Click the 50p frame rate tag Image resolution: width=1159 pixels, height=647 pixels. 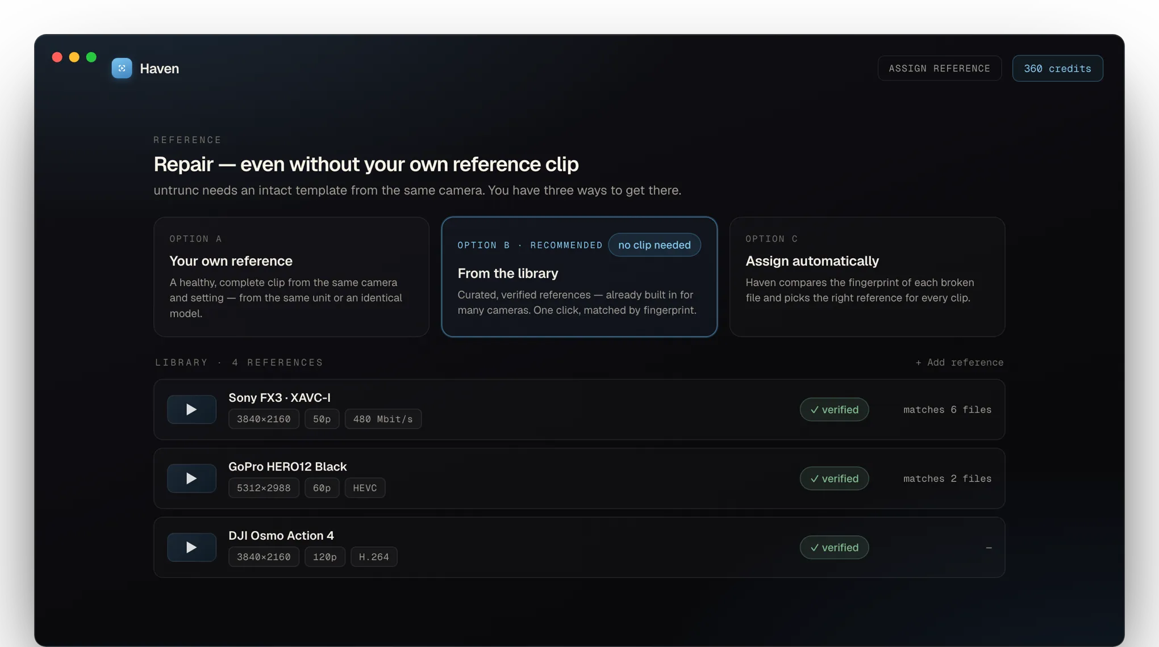[322, 419]
